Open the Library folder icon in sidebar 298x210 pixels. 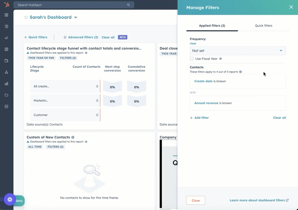pyautogui.click(x=6, y=95)
